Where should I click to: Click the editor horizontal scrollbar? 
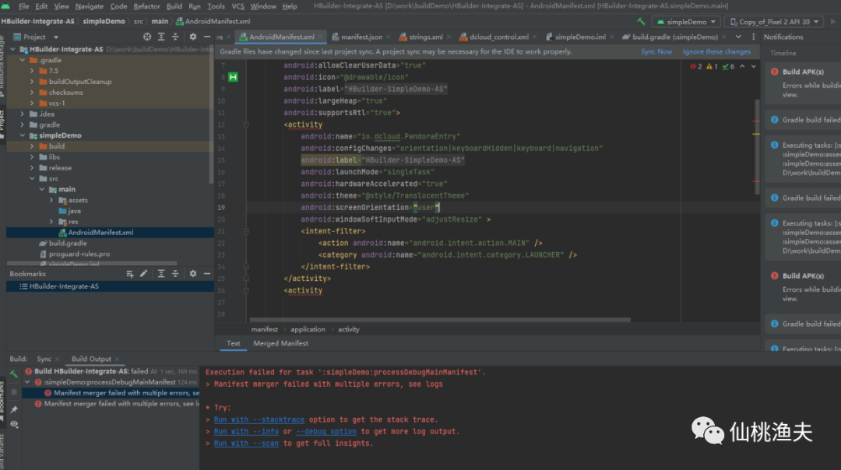[x=438, y=320]
